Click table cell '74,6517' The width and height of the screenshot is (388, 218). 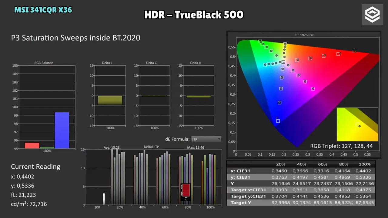pos(302,183)
